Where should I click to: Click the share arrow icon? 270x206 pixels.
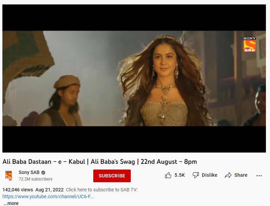[x=228, y=175]
